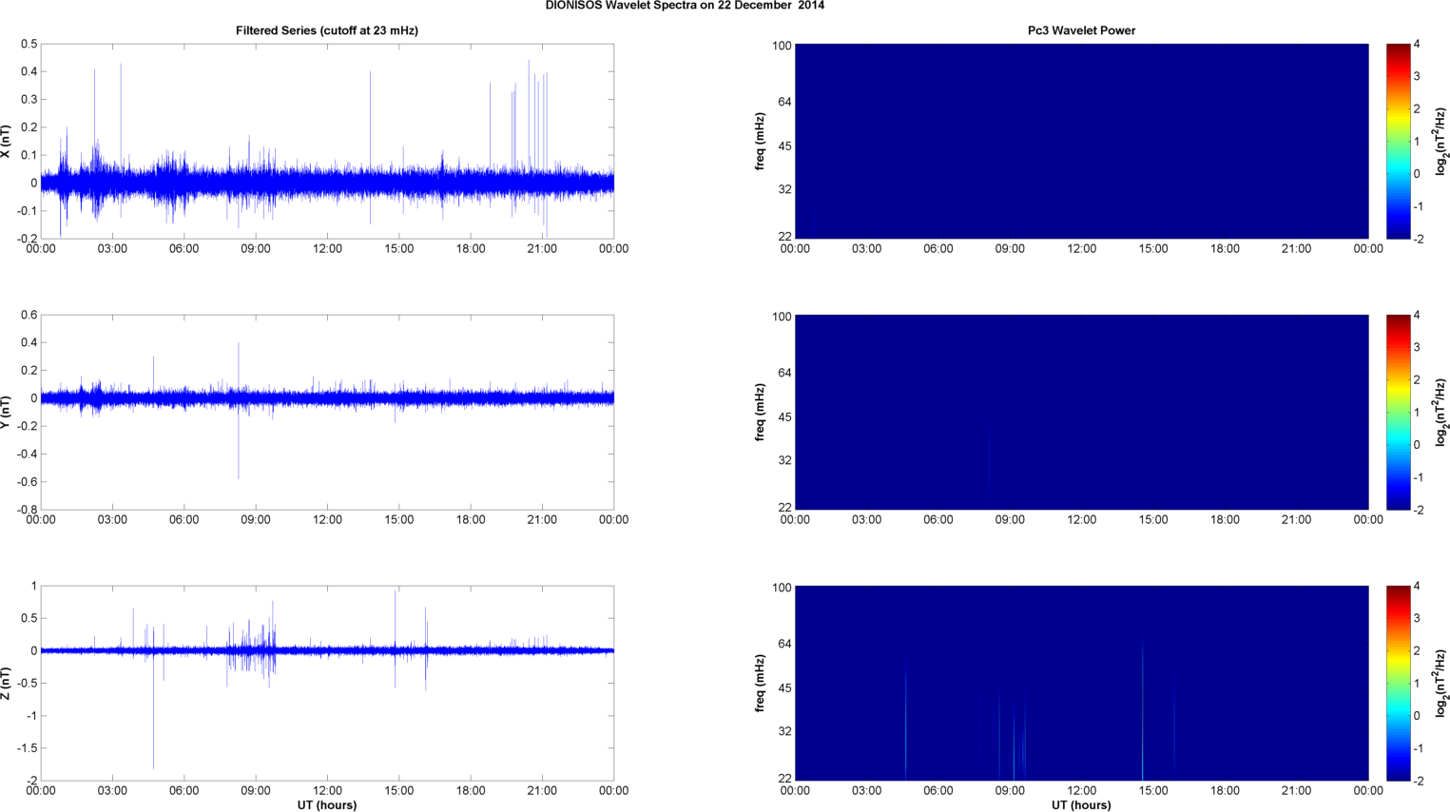Click the X component filtered series plot

327,142
